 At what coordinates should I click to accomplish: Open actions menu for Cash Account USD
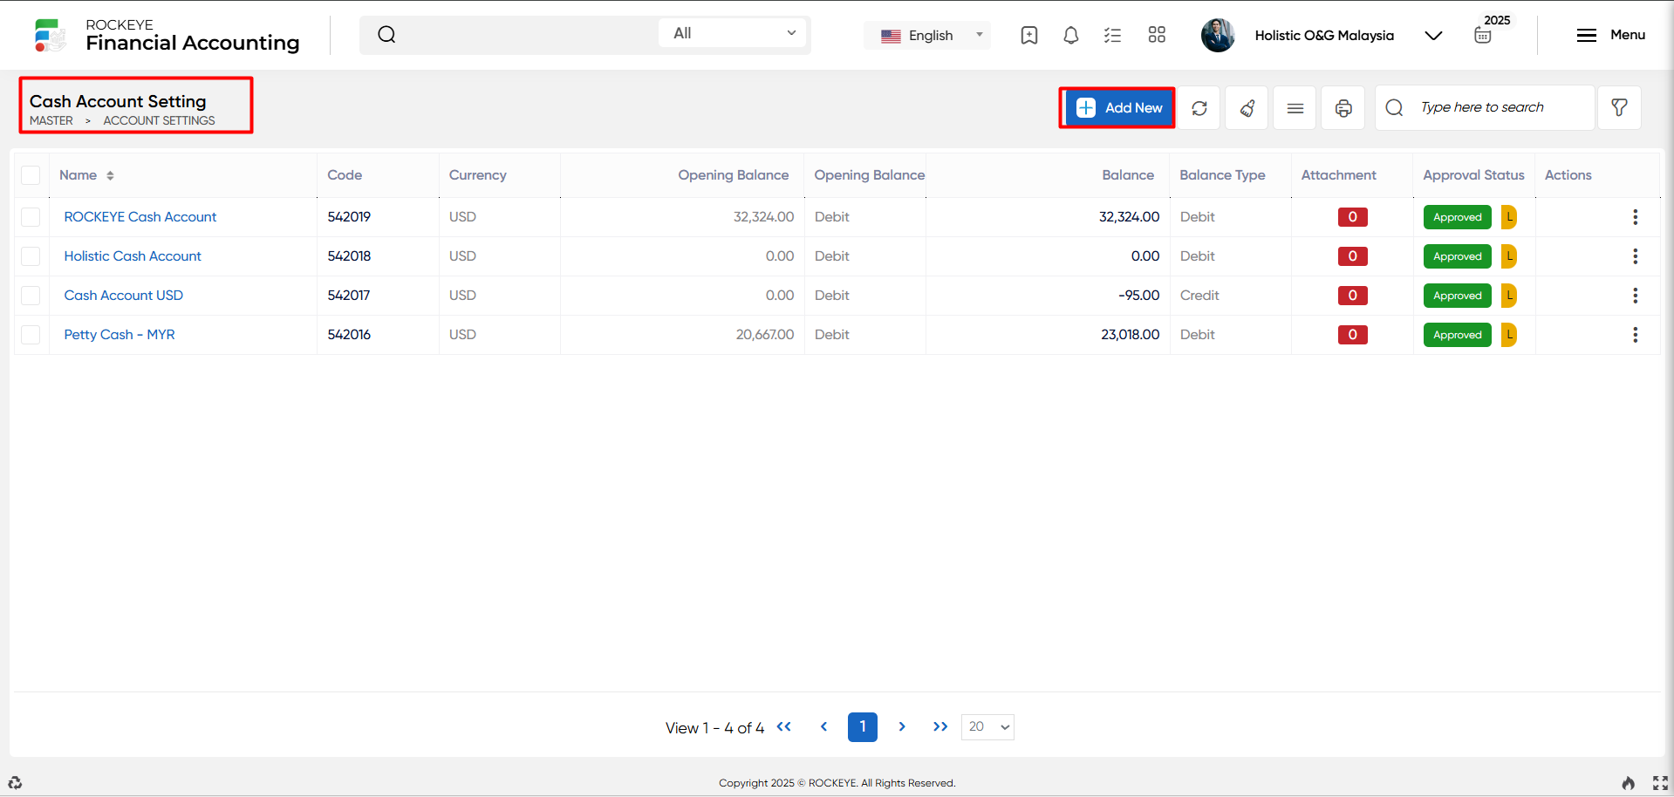(x=1636, y=296)
